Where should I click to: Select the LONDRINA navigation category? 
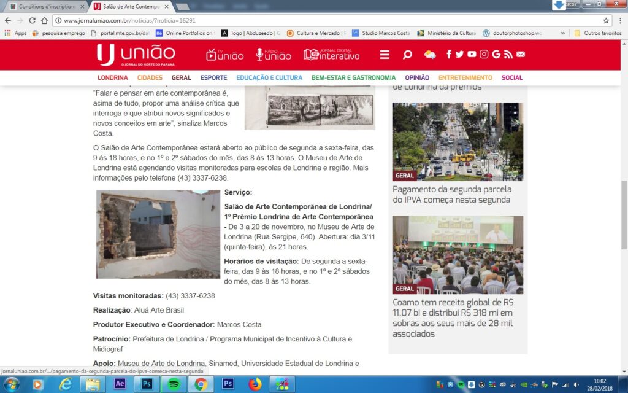click(x=113, y=78)
